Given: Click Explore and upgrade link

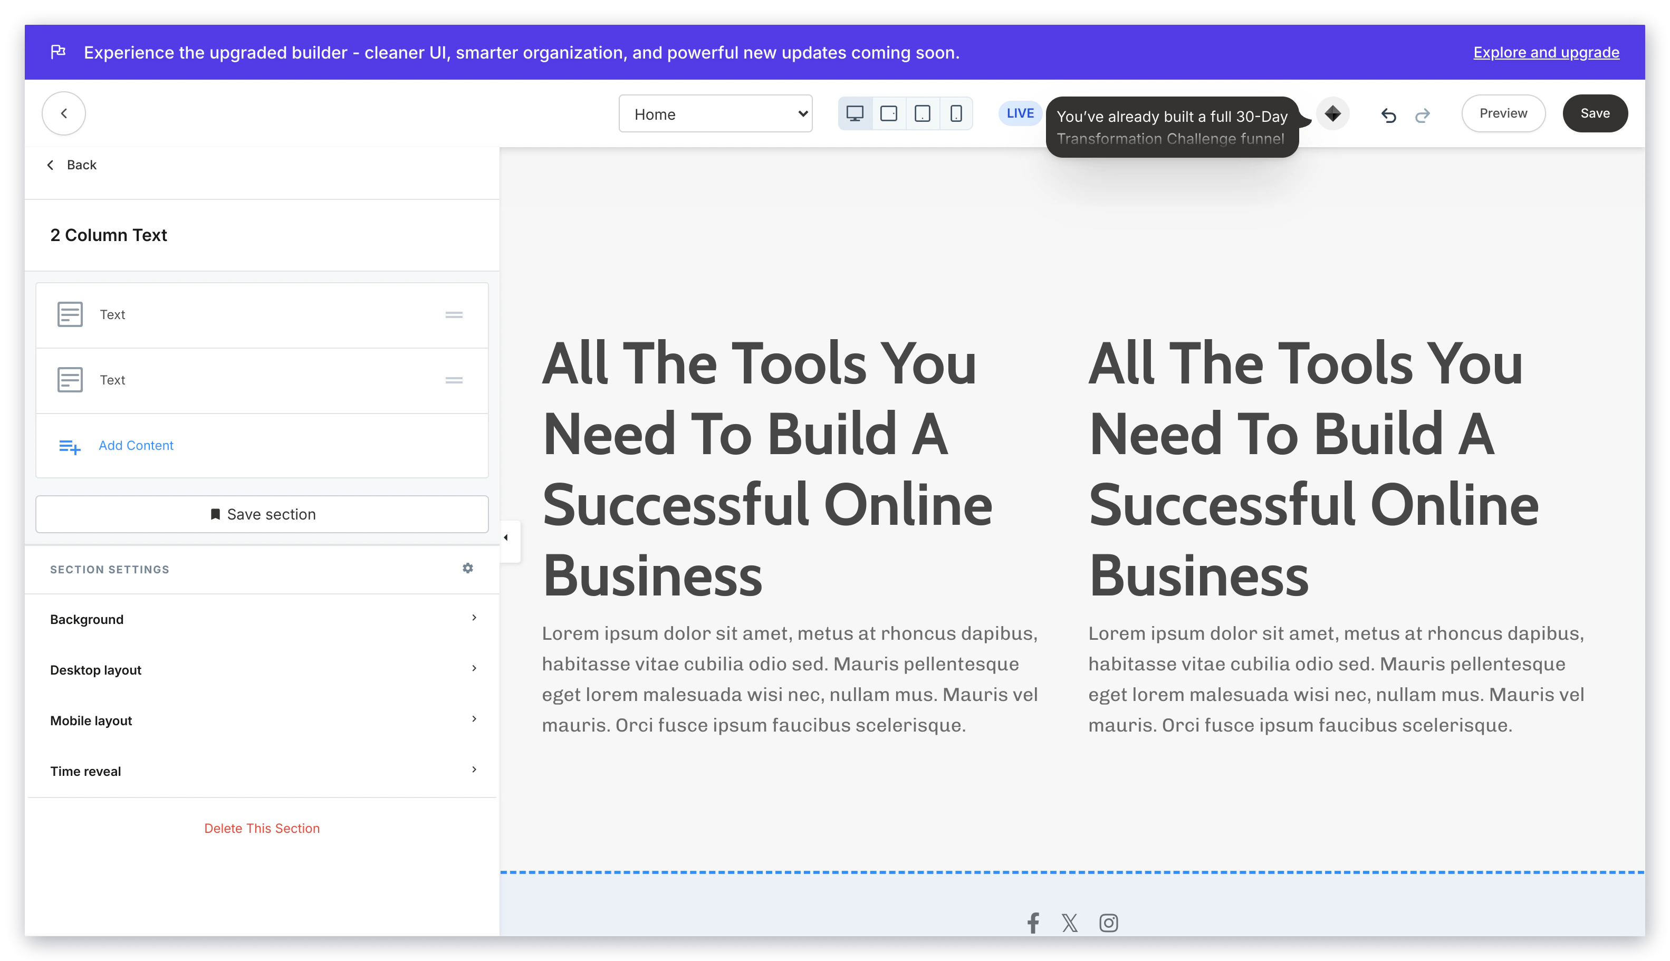Looking at the screenshot, I should tap(1546, 52).
